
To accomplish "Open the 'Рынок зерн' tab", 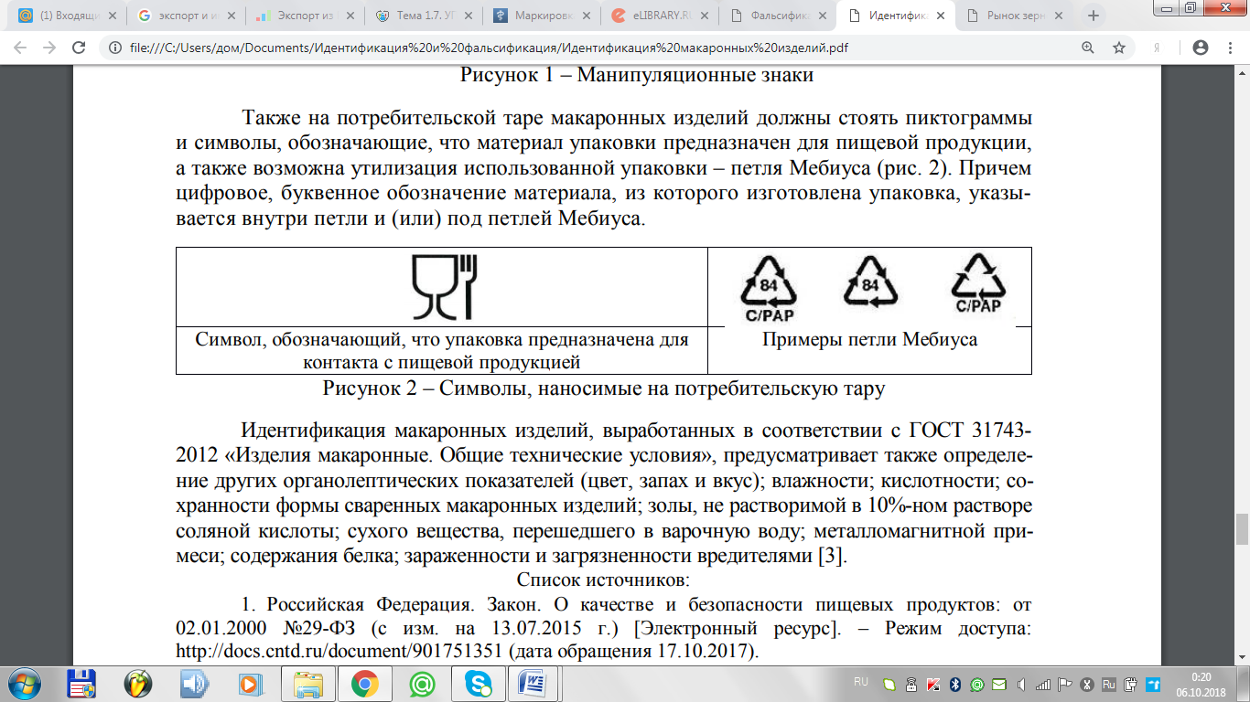I will (1013, 16).
